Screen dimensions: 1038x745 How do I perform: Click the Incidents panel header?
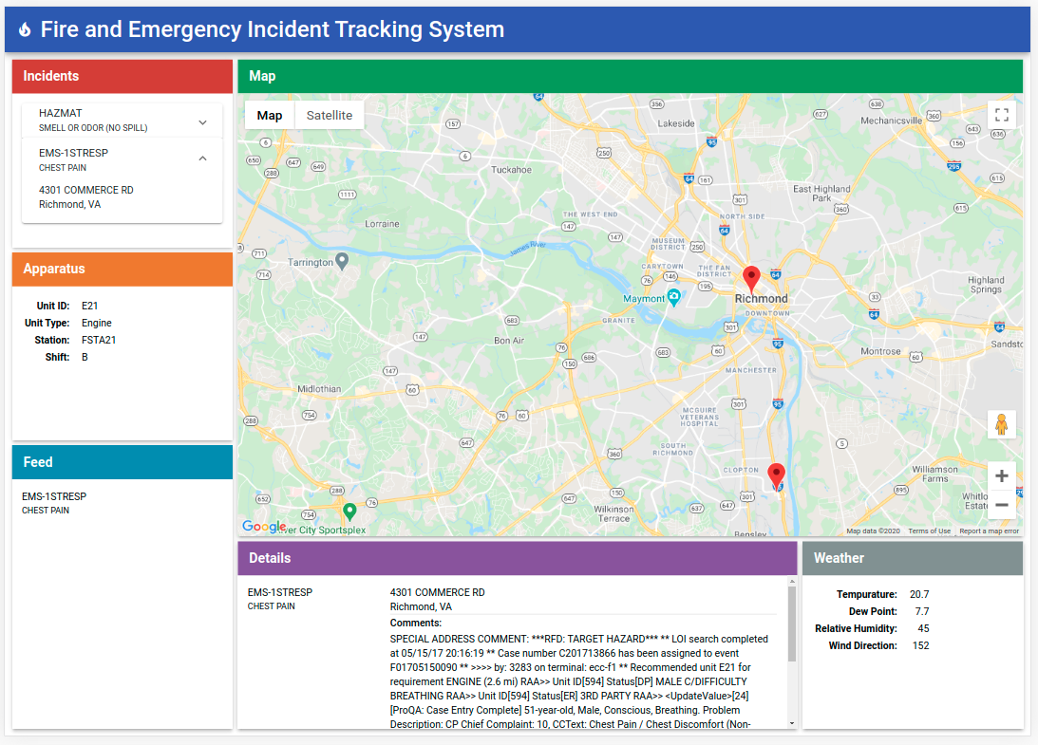click(x=122, y=76)
